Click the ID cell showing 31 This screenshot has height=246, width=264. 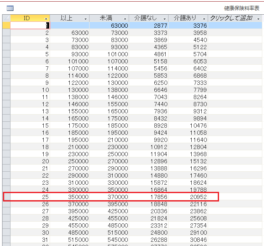click(30, 239)
